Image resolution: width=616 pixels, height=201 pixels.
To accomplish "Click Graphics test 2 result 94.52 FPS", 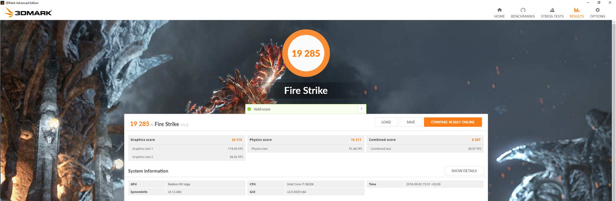I will point(236,157).
